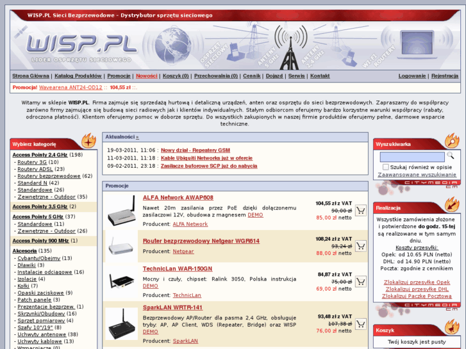
Task: Open Netgear WGR614 product thumbnail
Action: (x=121, y=246)
